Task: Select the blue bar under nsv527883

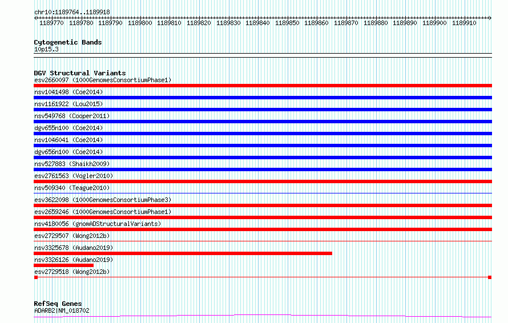Action: pos(263,169)
